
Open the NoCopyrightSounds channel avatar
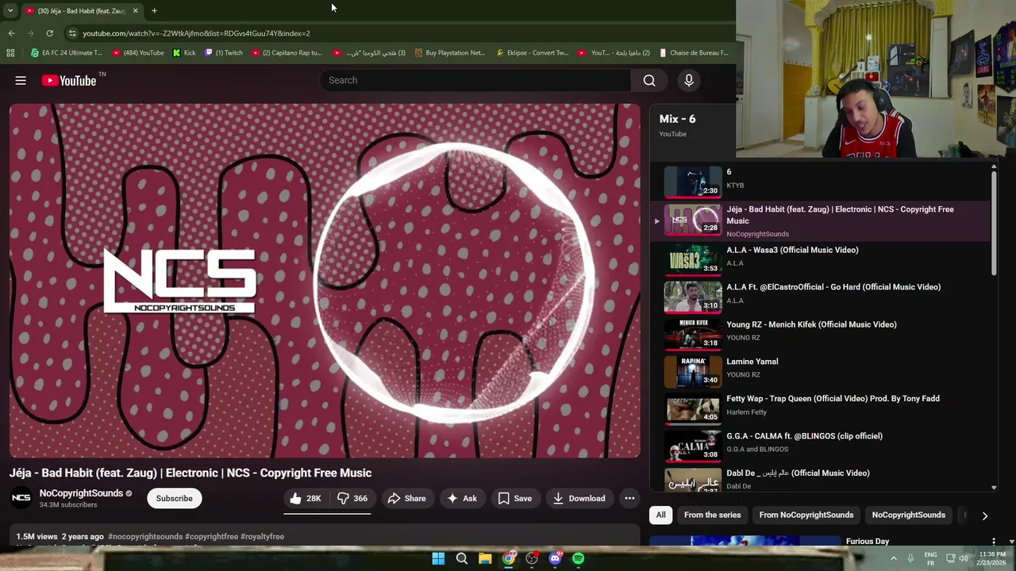click(21, 498)
